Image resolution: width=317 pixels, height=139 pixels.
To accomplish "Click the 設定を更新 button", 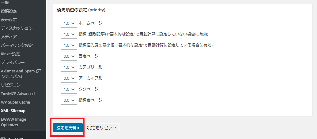I will 68,128.
